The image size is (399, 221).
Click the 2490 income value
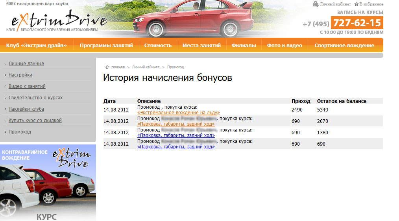297,110
